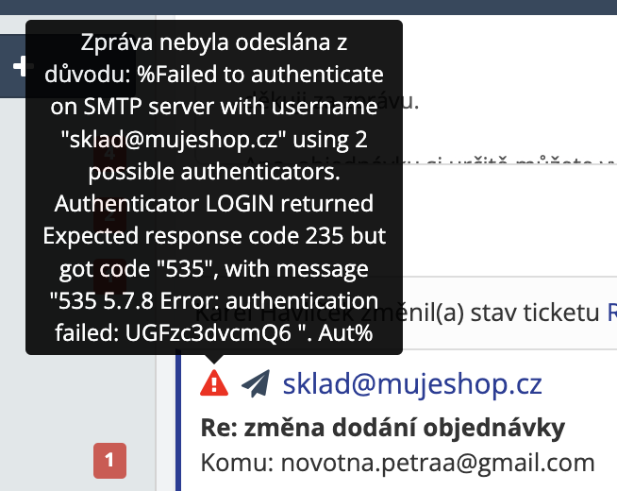Click the dark top header bar
This screenshot has height=491, width=617.
tap(509, 8)
